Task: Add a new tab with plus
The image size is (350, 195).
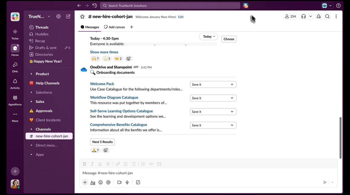Action: 132,27
